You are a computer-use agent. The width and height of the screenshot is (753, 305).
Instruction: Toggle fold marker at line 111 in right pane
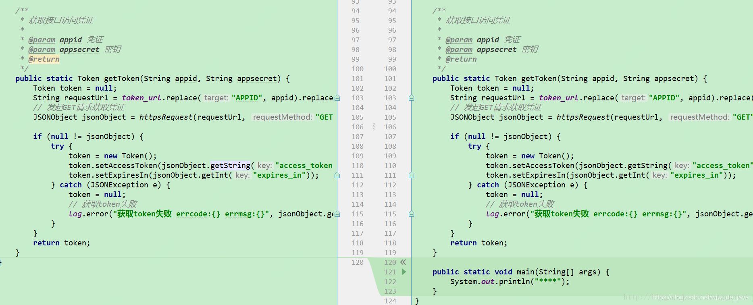(x=411, y=175)
